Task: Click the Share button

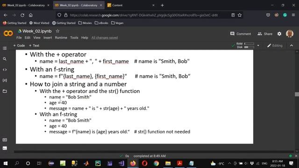Action: pyautogui.click(x=265, y=34)
